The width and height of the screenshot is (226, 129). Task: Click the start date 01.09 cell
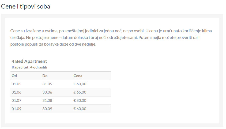pyautogui.click(x=16, y=108)
